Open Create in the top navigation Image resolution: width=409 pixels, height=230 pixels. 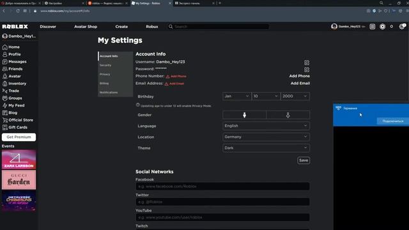(121, 27)
